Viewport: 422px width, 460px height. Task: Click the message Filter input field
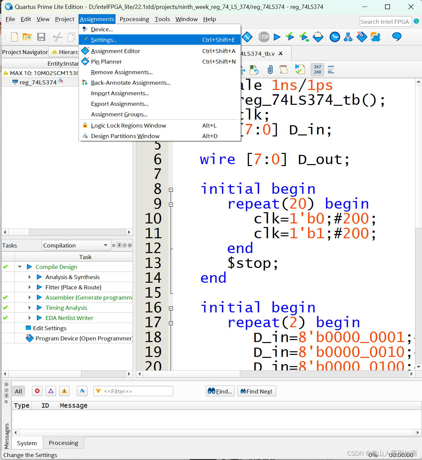click(x=133, y=391)
